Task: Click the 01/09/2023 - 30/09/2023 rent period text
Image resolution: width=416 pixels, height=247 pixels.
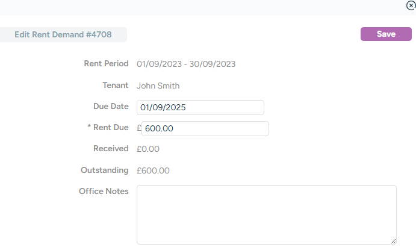Action: (x=186, y=64)
